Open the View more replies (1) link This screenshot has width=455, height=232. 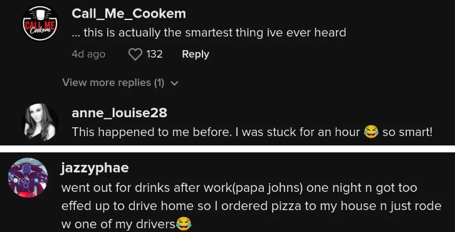(x=113, y=83)
